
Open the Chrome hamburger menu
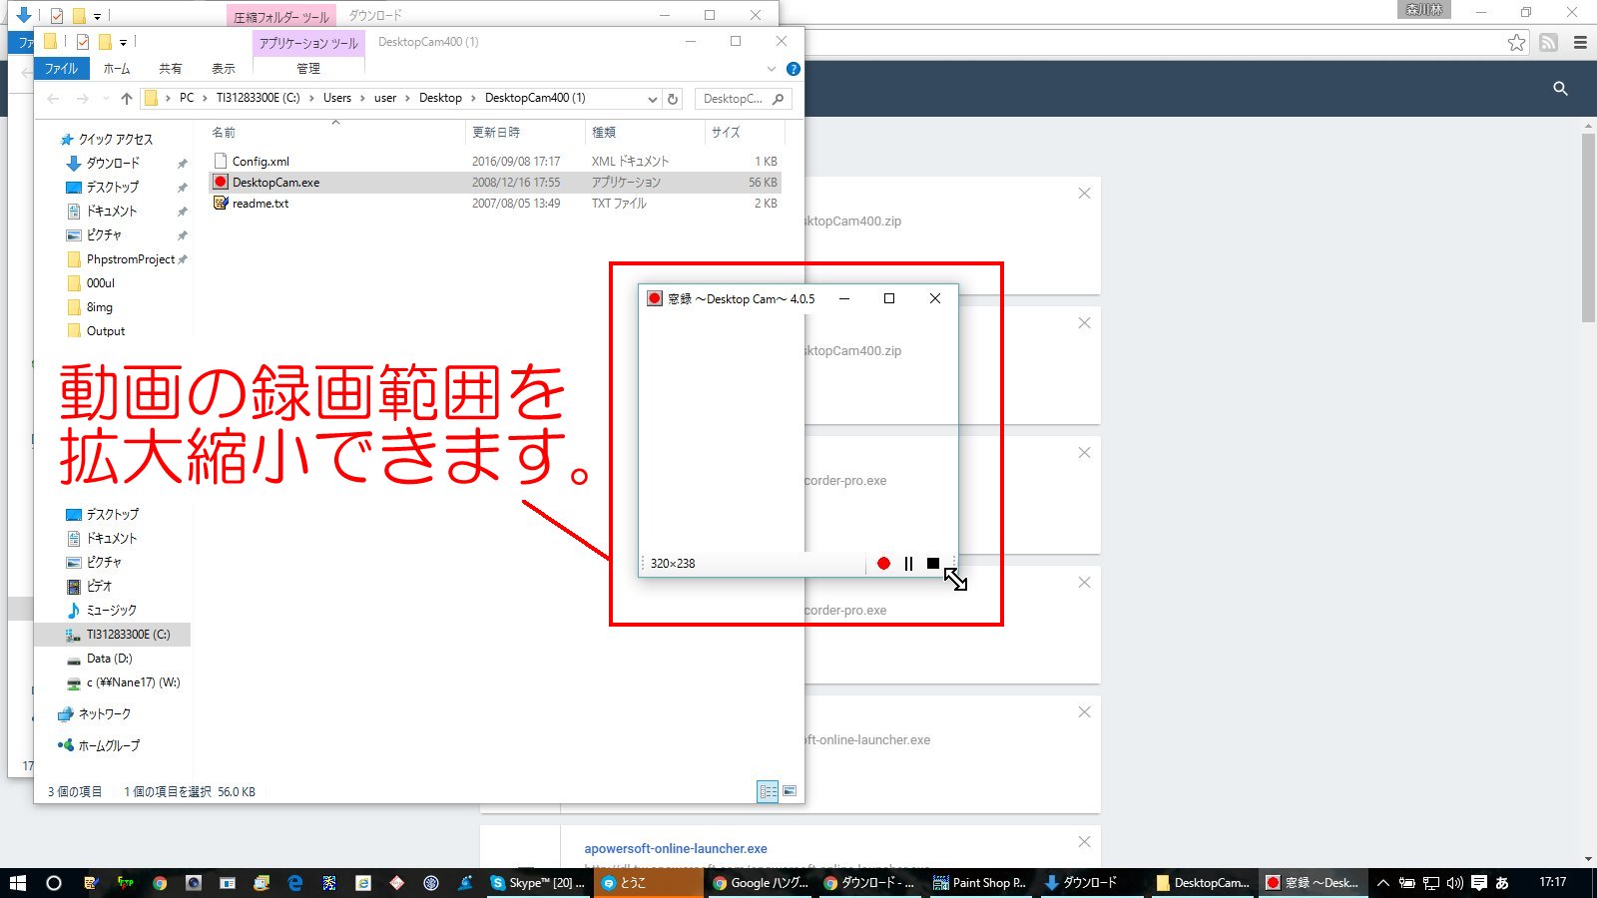pyautogui.click(x=1580, y=42)
